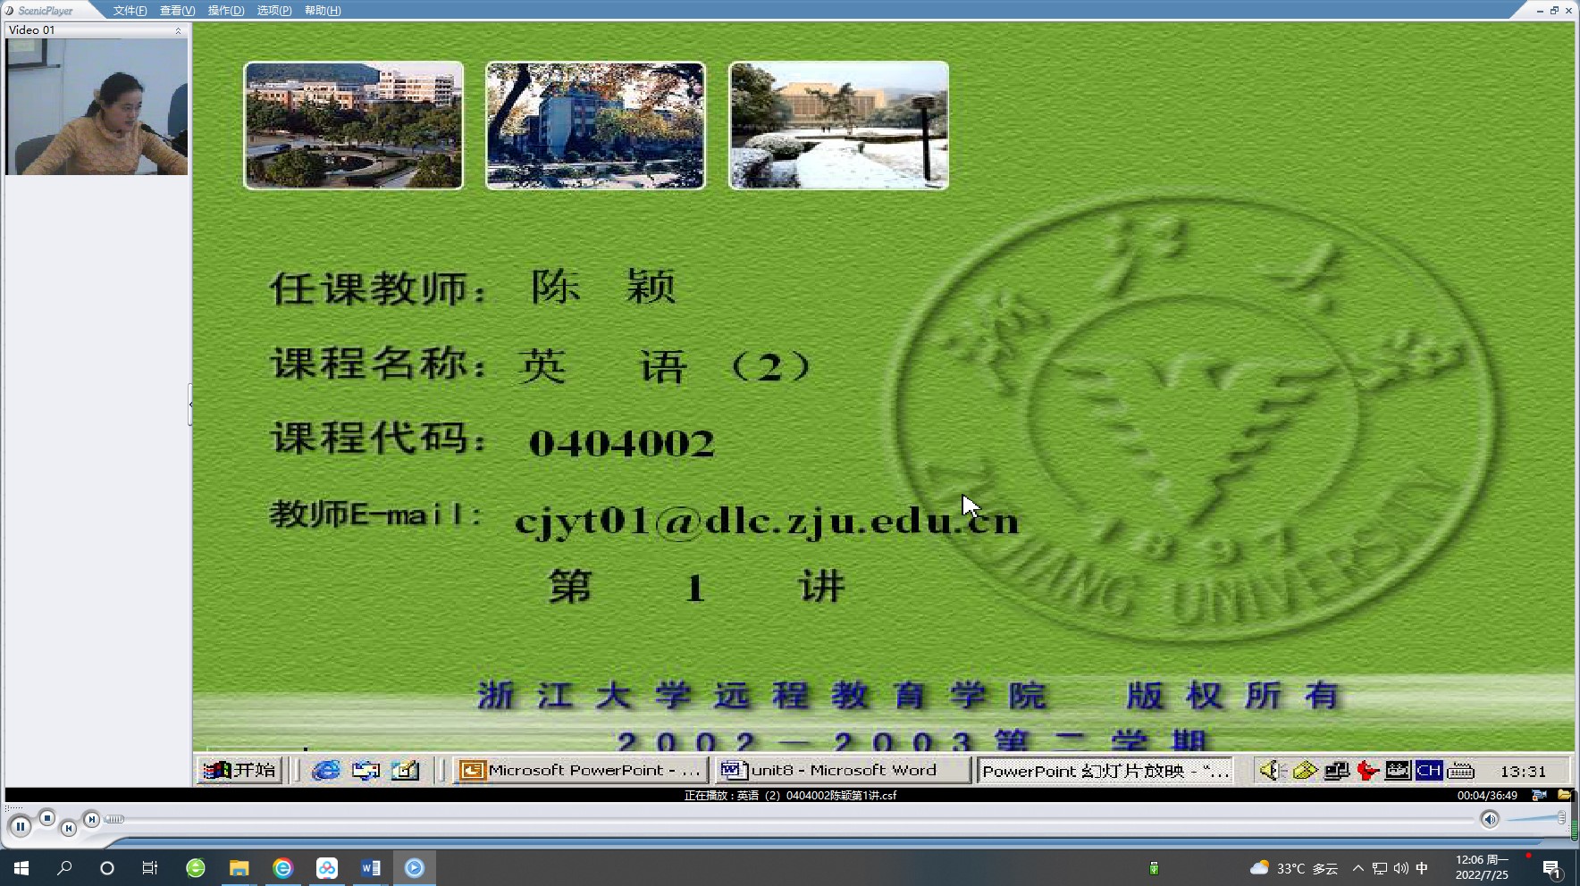Click the course code 0404002 text
Viewport: 1580px width, 886px height.
(x=622, y=443)
